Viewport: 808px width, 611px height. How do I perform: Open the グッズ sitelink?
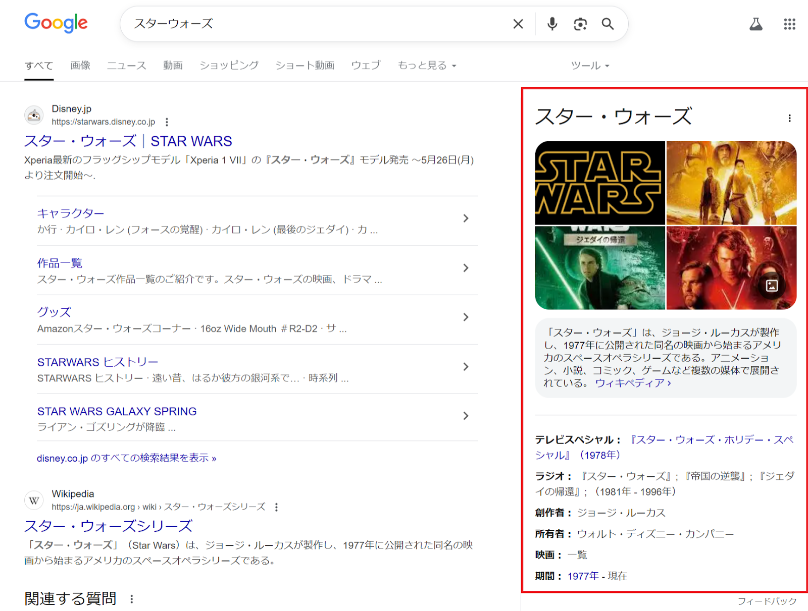[54, 312]
